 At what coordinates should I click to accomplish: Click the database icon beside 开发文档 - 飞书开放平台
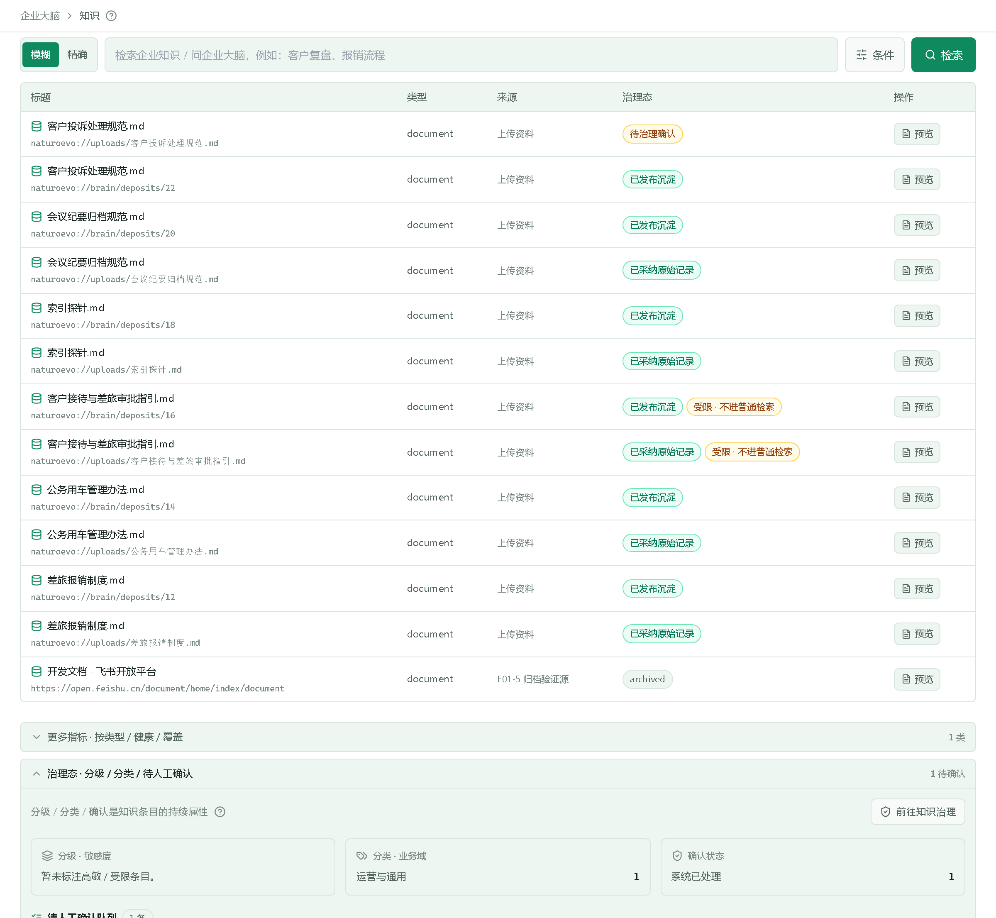tap(36, 671)
